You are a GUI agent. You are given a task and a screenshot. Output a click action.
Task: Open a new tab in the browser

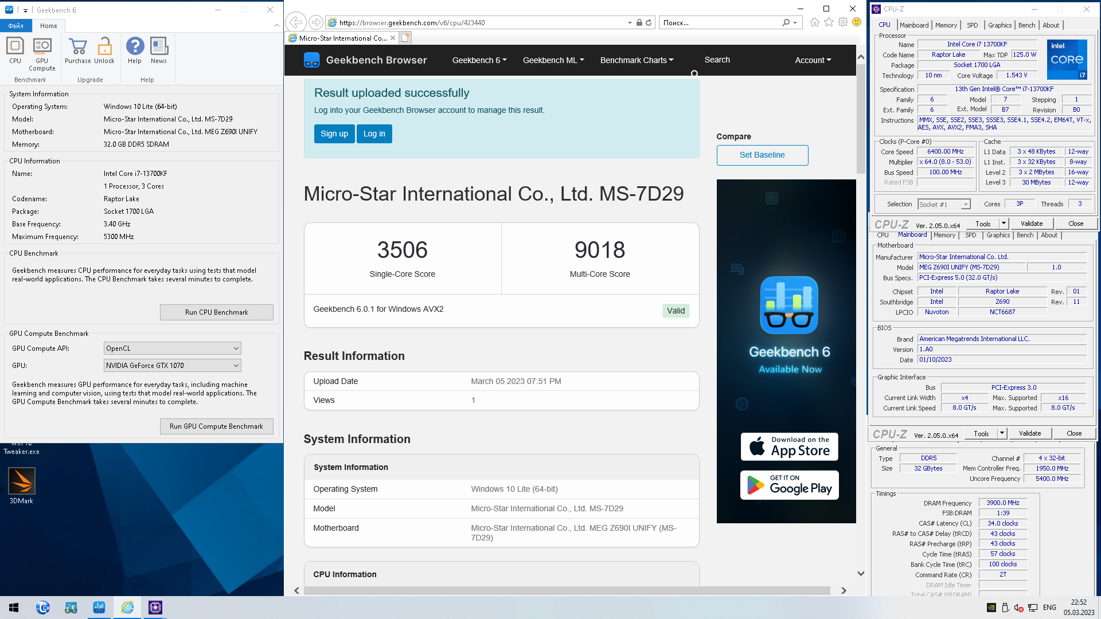point(405,38)
